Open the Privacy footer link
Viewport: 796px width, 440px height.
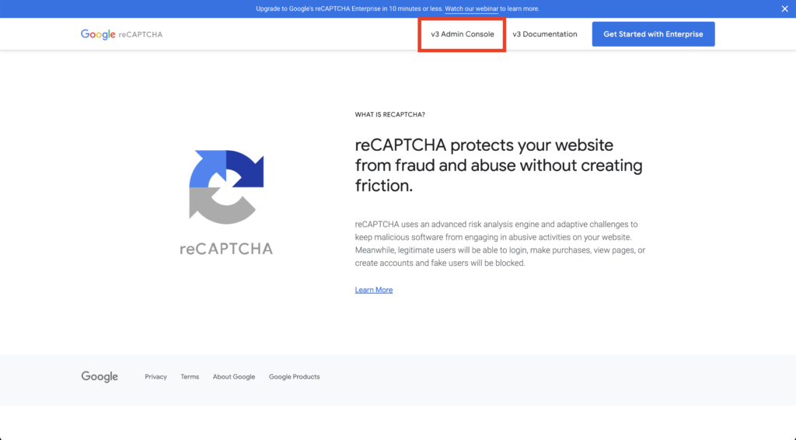(155, 376)
